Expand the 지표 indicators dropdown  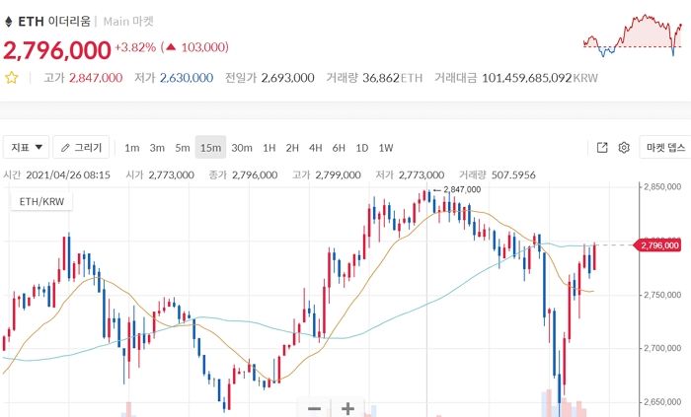(27, 148)
